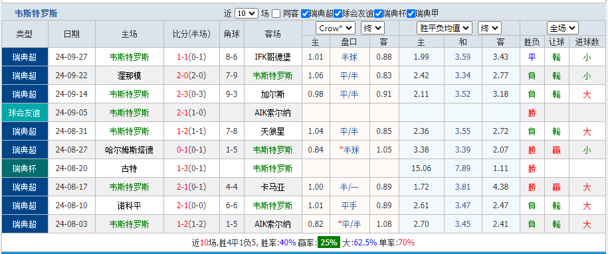The width and height of the screenshot is (608, 254).
Task: Click the 韦斯特罗斯 team title
Action: point(36,13)
